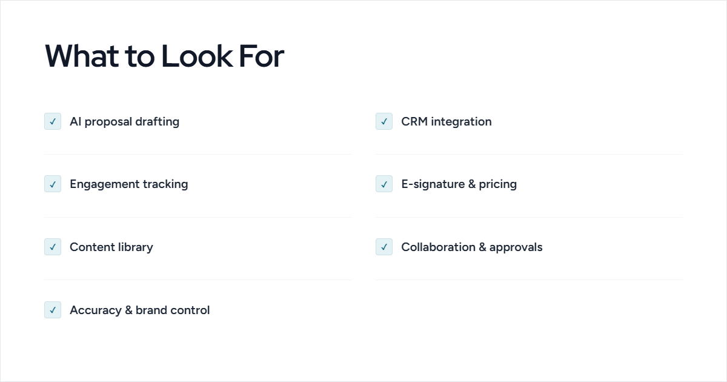Select the 'Content library' label text
The image size is (727, 382).
tap(111, 247)
